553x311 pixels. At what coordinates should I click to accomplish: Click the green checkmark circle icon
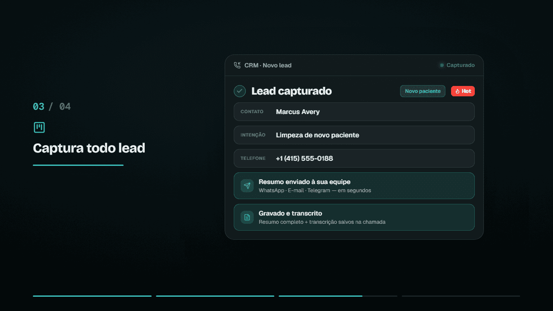[240, 91]
